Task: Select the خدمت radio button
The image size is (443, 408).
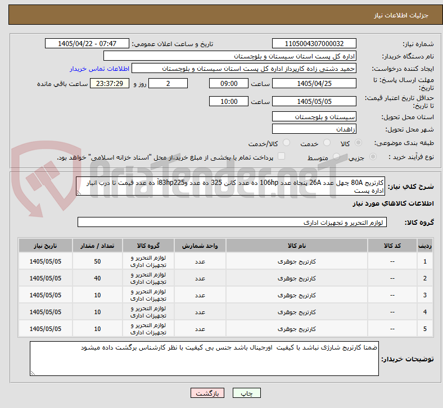Action: [327, 143]
